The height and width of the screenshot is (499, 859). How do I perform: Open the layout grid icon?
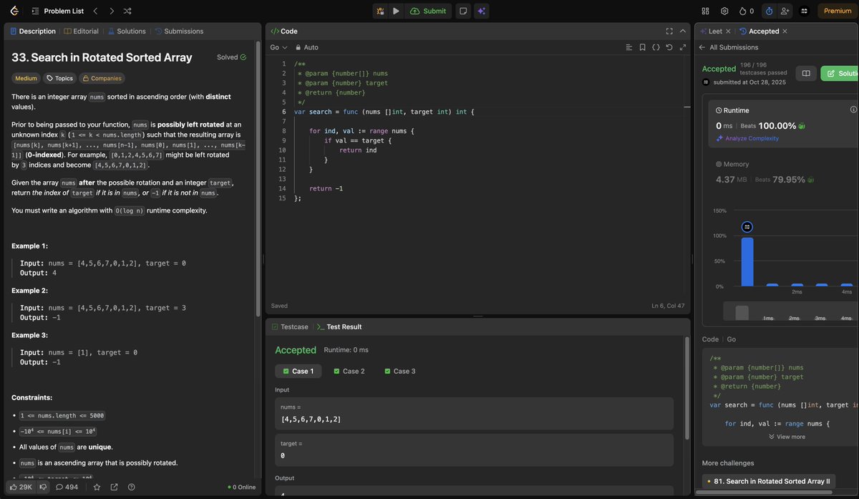click(705, 11)
